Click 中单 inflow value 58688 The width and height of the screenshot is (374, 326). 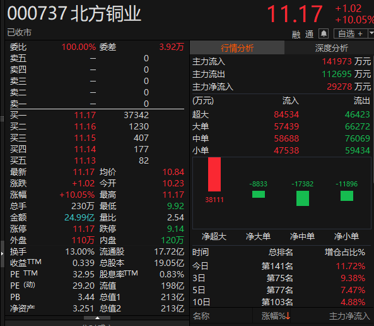[286, 138]
